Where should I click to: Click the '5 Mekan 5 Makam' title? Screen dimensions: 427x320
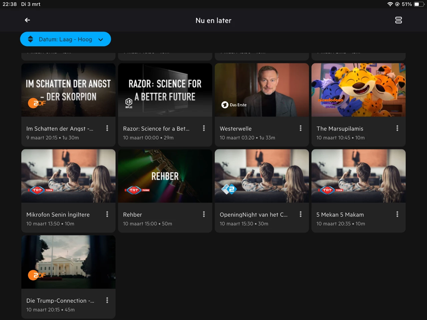pos(340,215)
